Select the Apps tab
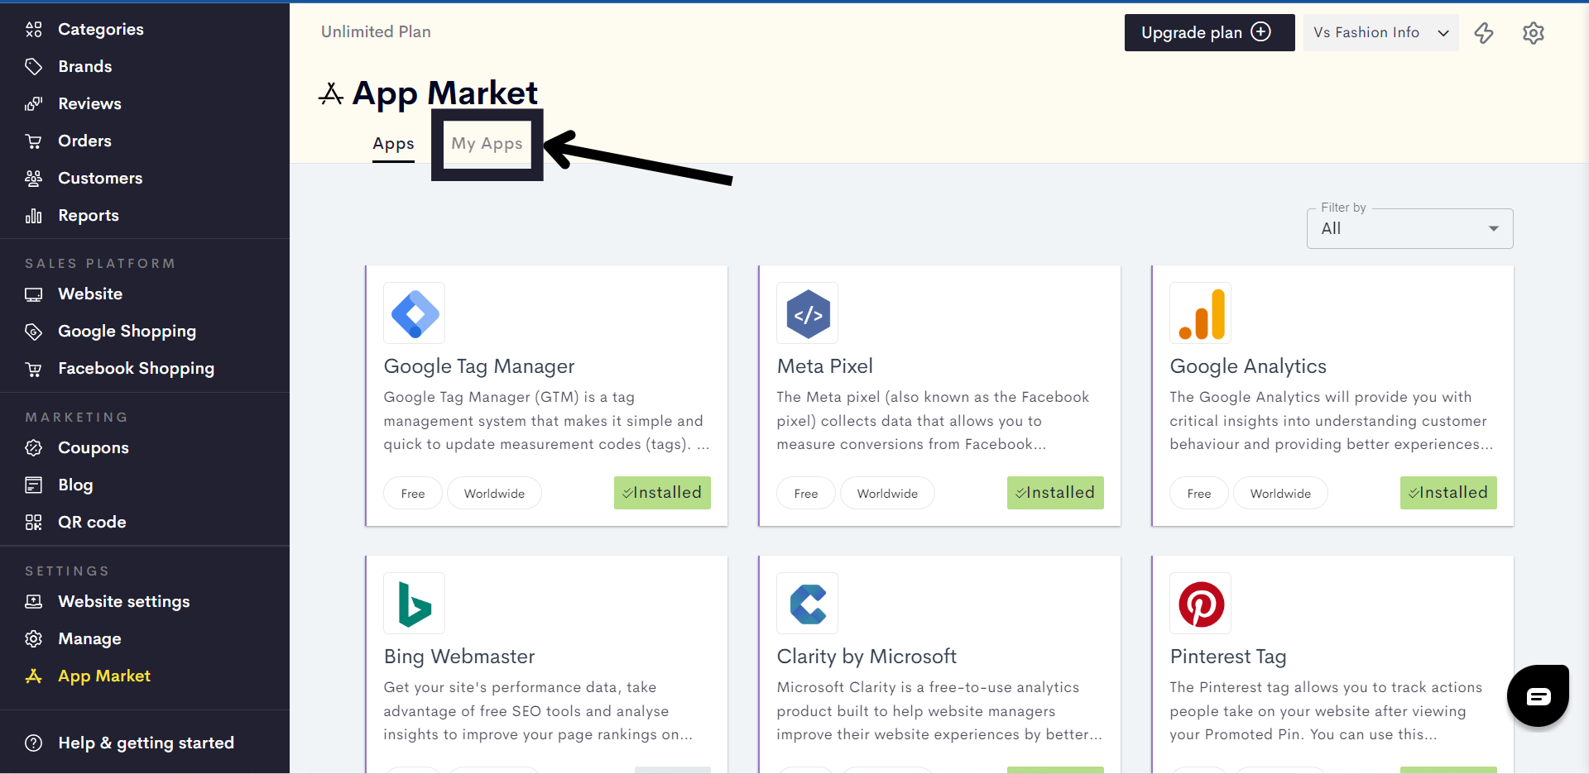 (x=393, y=144)
